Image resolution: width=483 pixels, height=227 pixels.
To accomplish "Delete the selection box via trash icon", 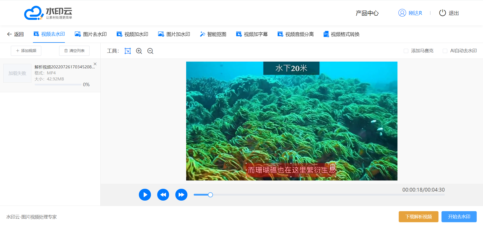I will click(x=333, y=166).
